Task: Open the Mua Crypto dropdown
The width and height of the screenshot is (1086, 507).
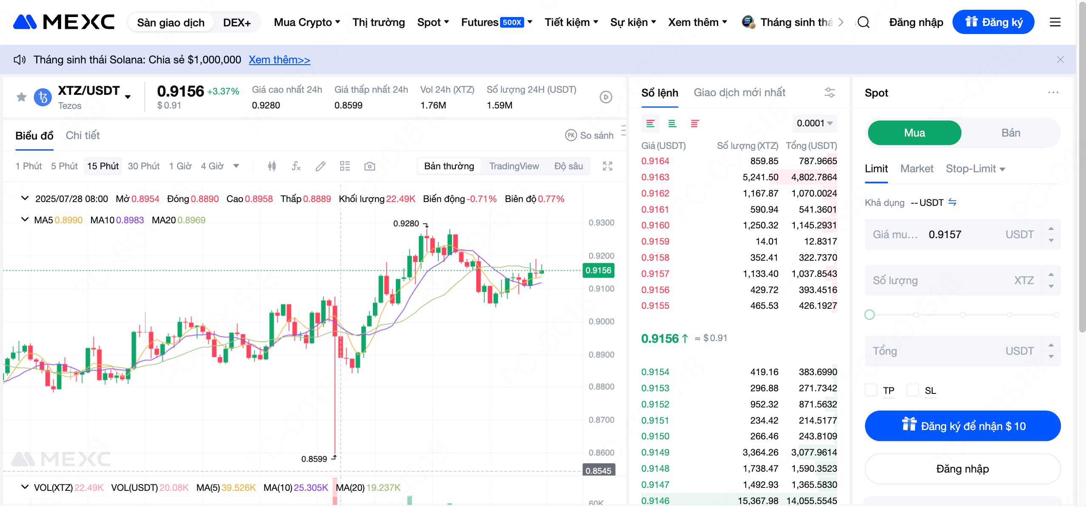Action: tap(307, 22)
